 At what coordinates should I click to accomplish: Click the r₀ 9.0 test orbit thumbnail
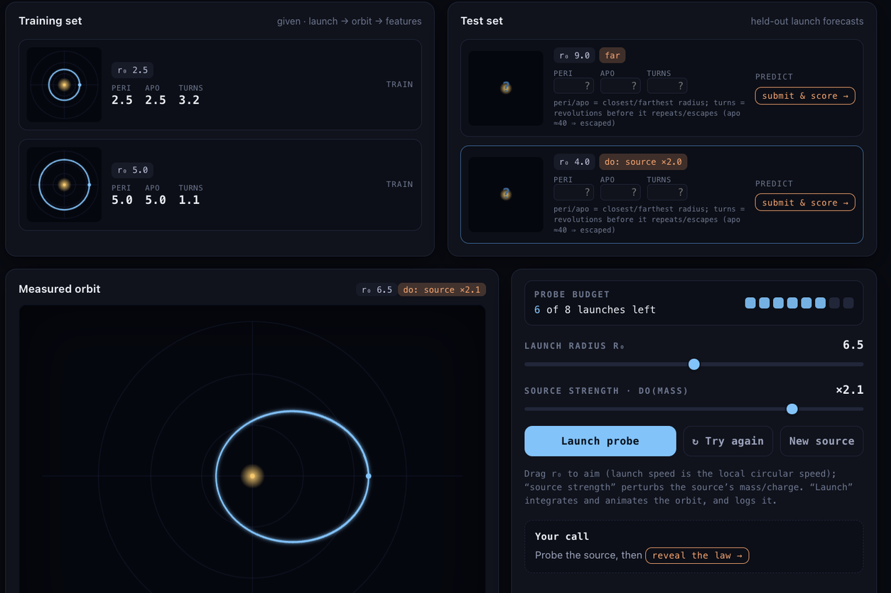(x=506, y=88)
